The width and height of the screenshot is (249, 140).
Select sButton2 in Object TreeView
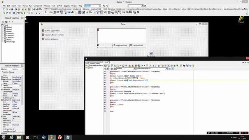(x=9, y=30)
